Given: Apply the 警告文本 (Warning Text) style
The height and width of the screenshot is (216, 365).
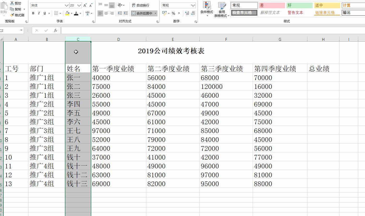Looking at the screenshot, I should coord(299,12).
